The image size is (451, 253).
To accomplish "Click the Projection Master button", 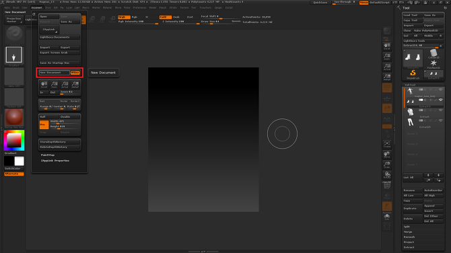I will click(14, 20).
